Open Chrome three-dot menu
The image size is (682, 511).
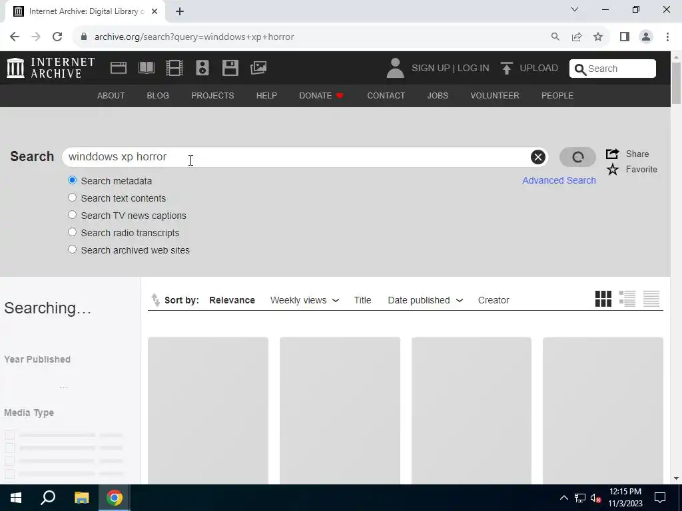pos(667,37)
